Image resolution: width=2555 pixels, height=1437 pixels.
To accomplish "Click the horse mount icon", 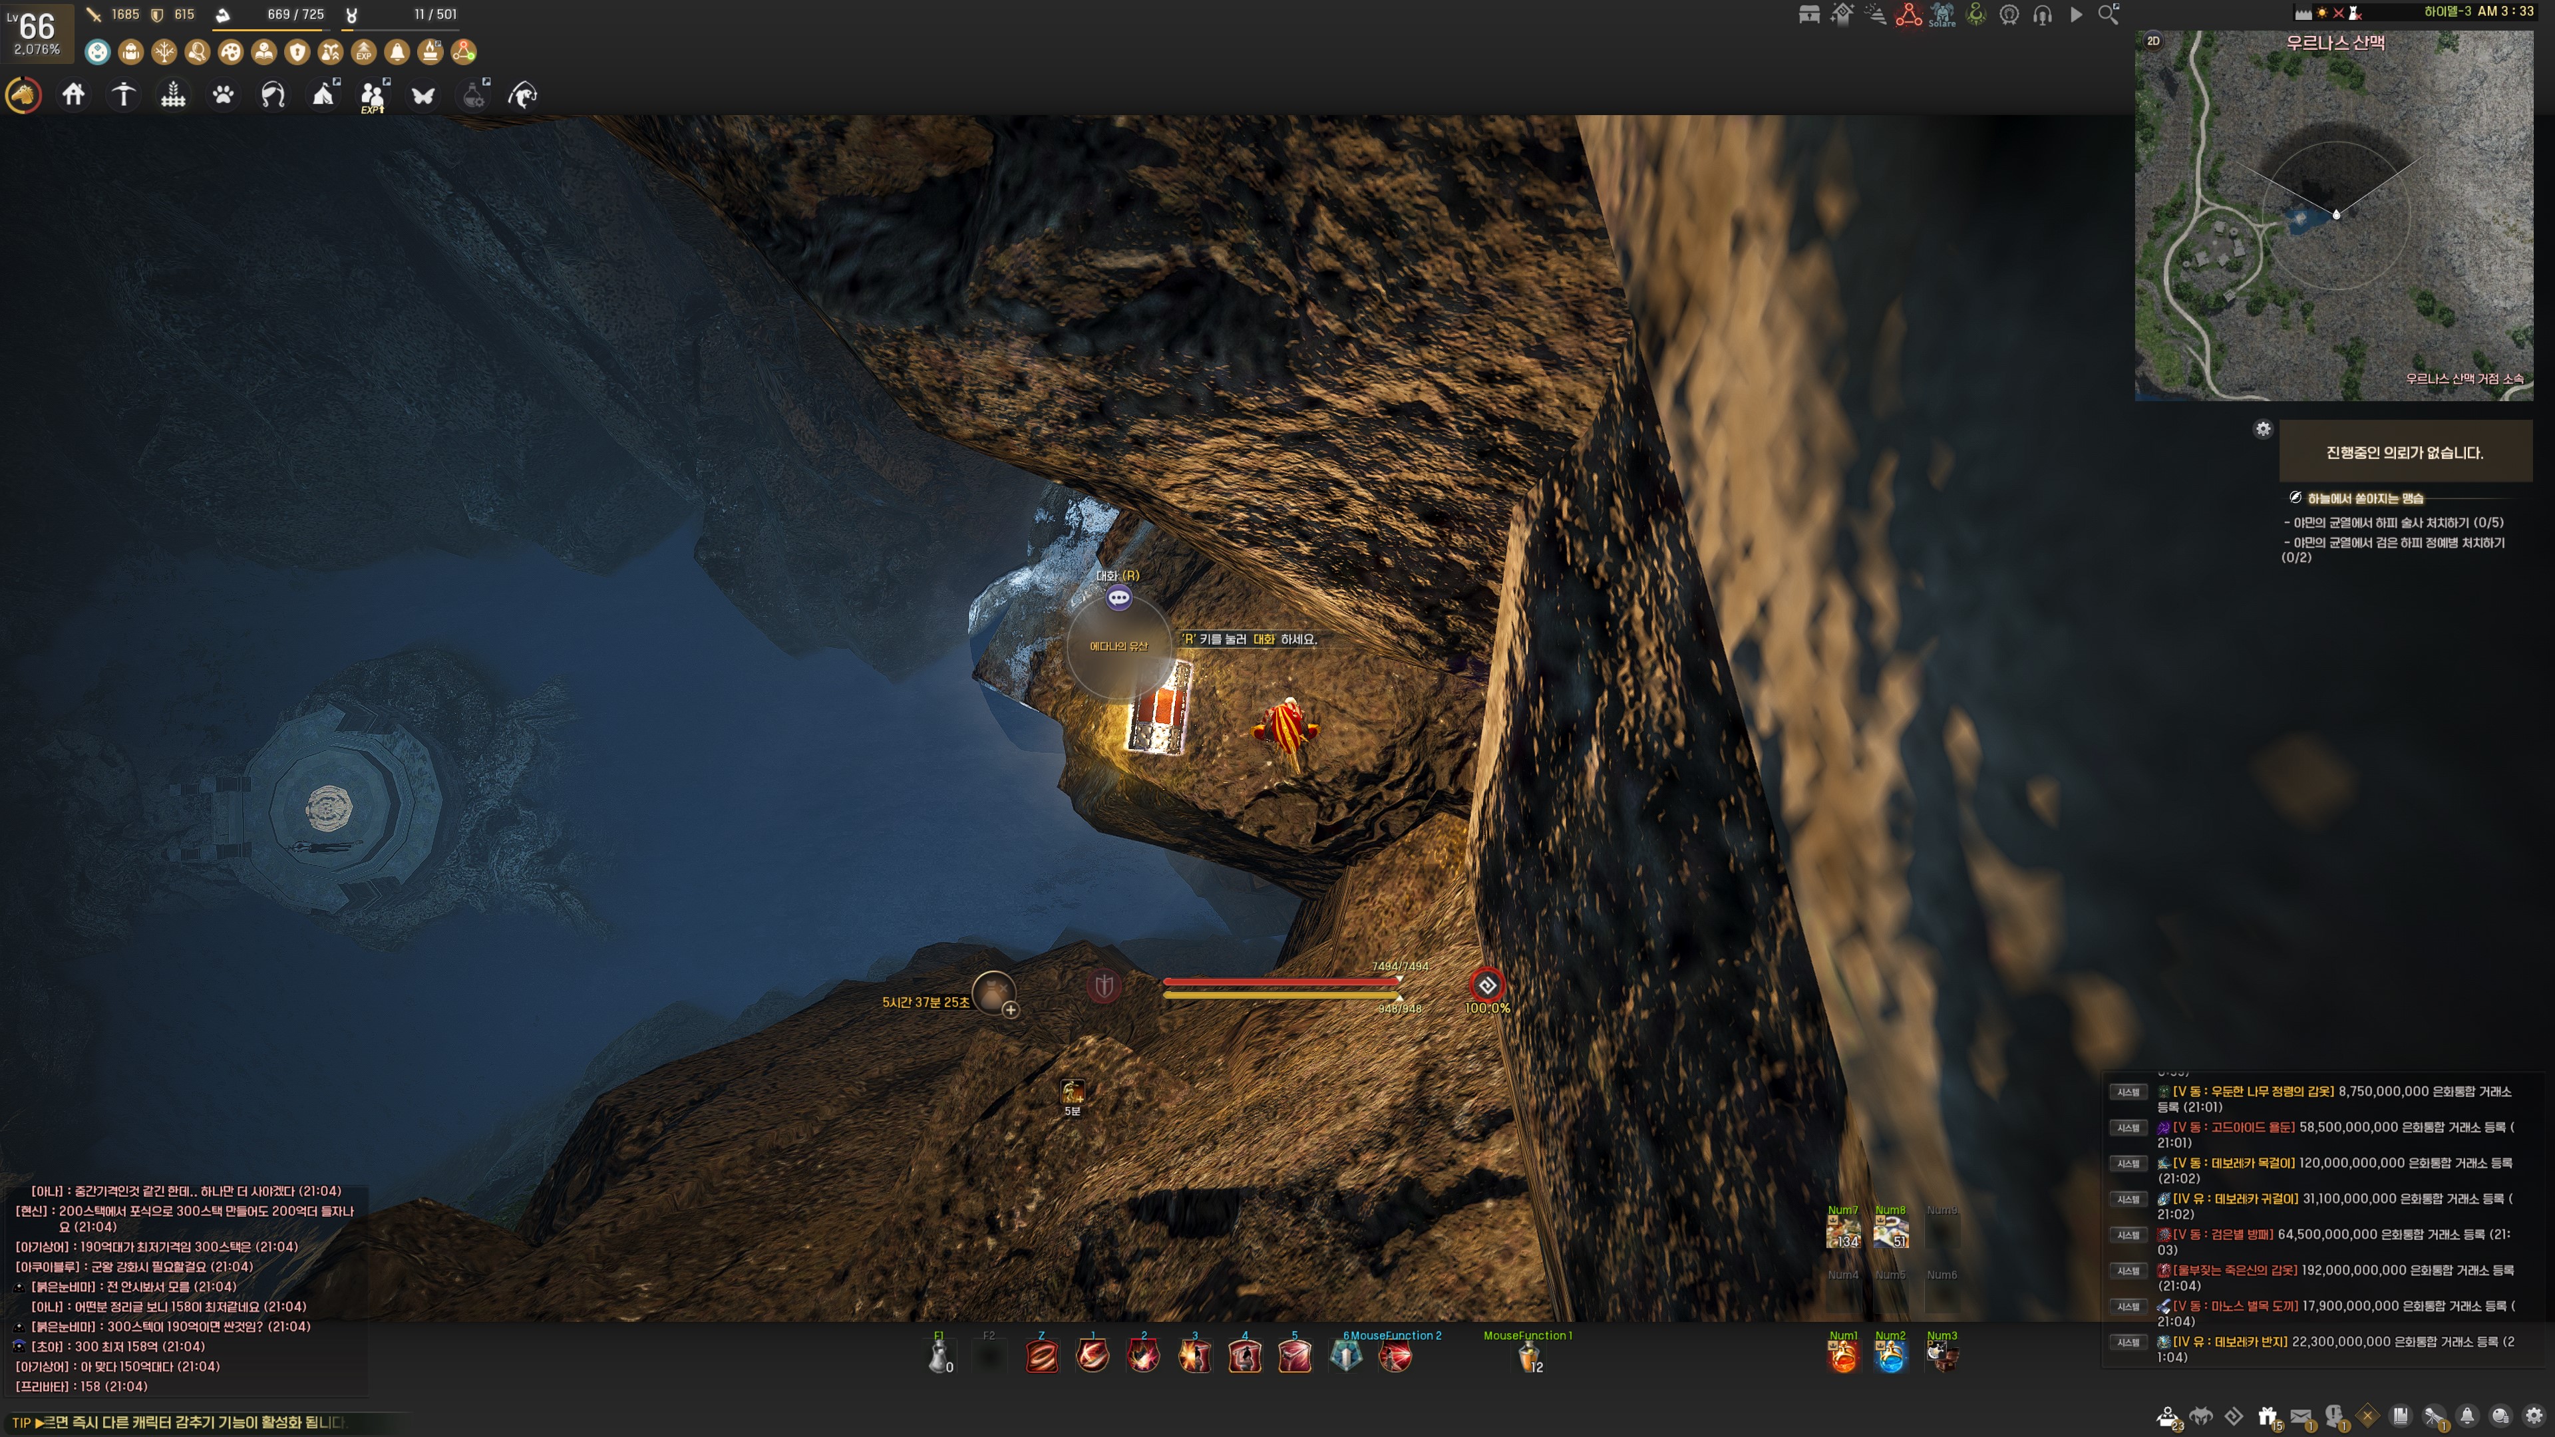I will [24, 95].
